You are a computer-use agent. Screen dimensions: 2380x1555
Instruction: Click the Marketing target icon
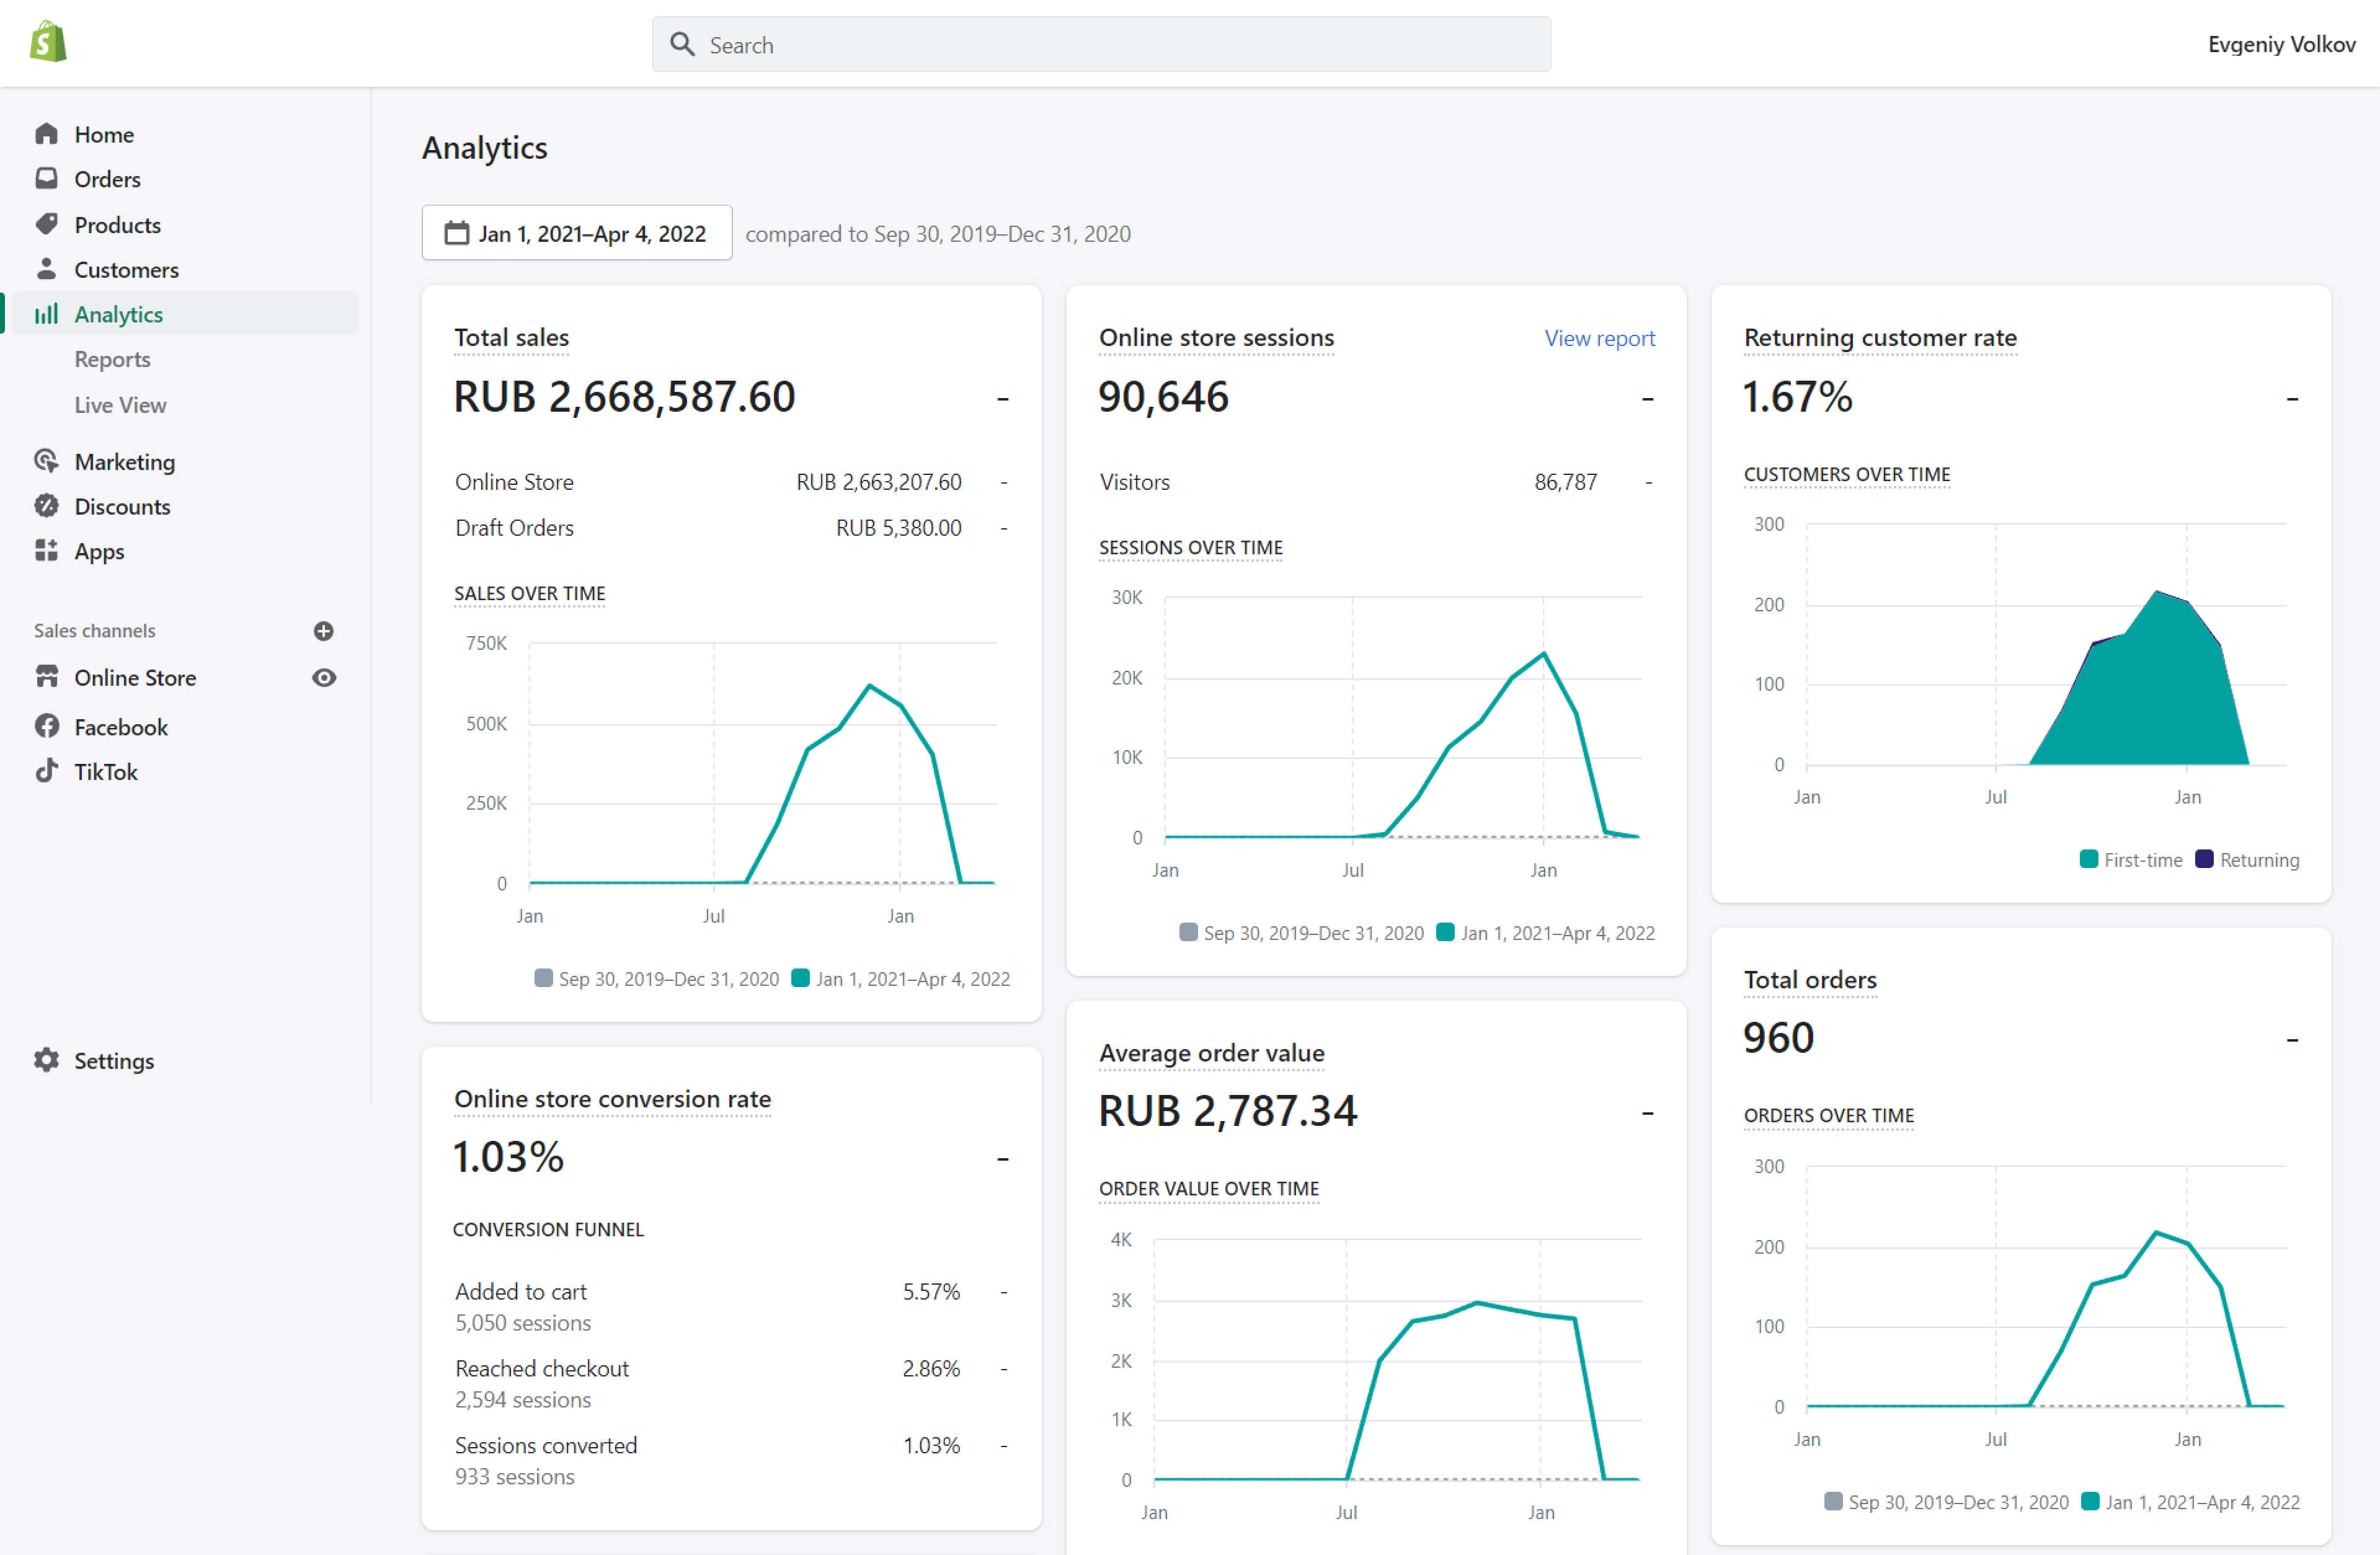(x=46, y=461)
